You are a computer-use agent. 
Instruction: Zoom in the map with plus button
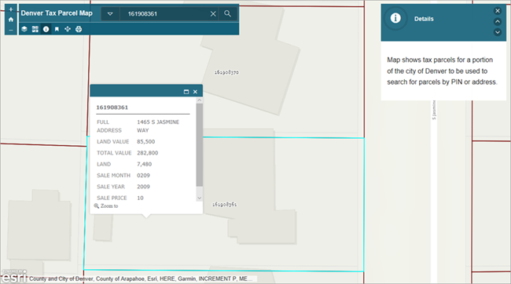coord(11,9)
